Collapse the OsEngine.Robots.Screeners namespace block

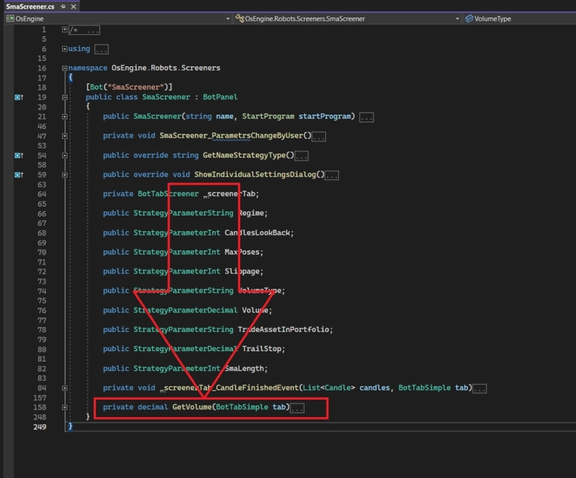65,68
